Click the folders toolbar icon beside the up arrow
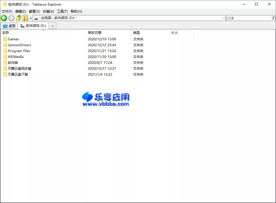Image resolution: width=276 pixels, height=203 pixels. 25,18
